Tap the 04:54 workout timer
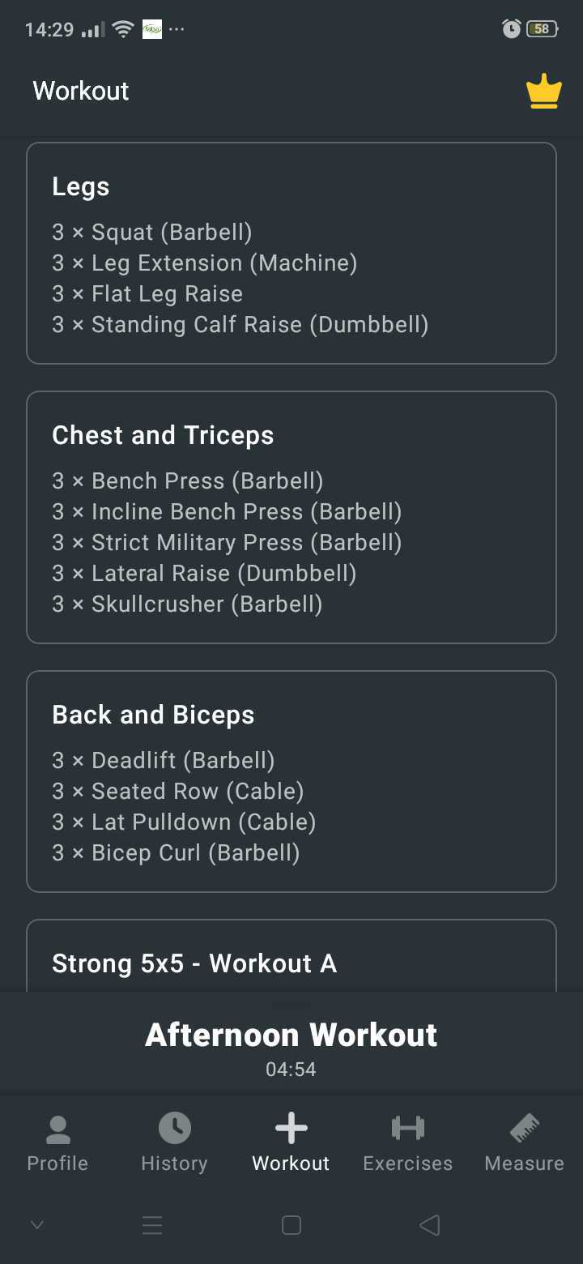Image resolution: width=583 pixels, height=1264 pixels. pos(291,1069)
